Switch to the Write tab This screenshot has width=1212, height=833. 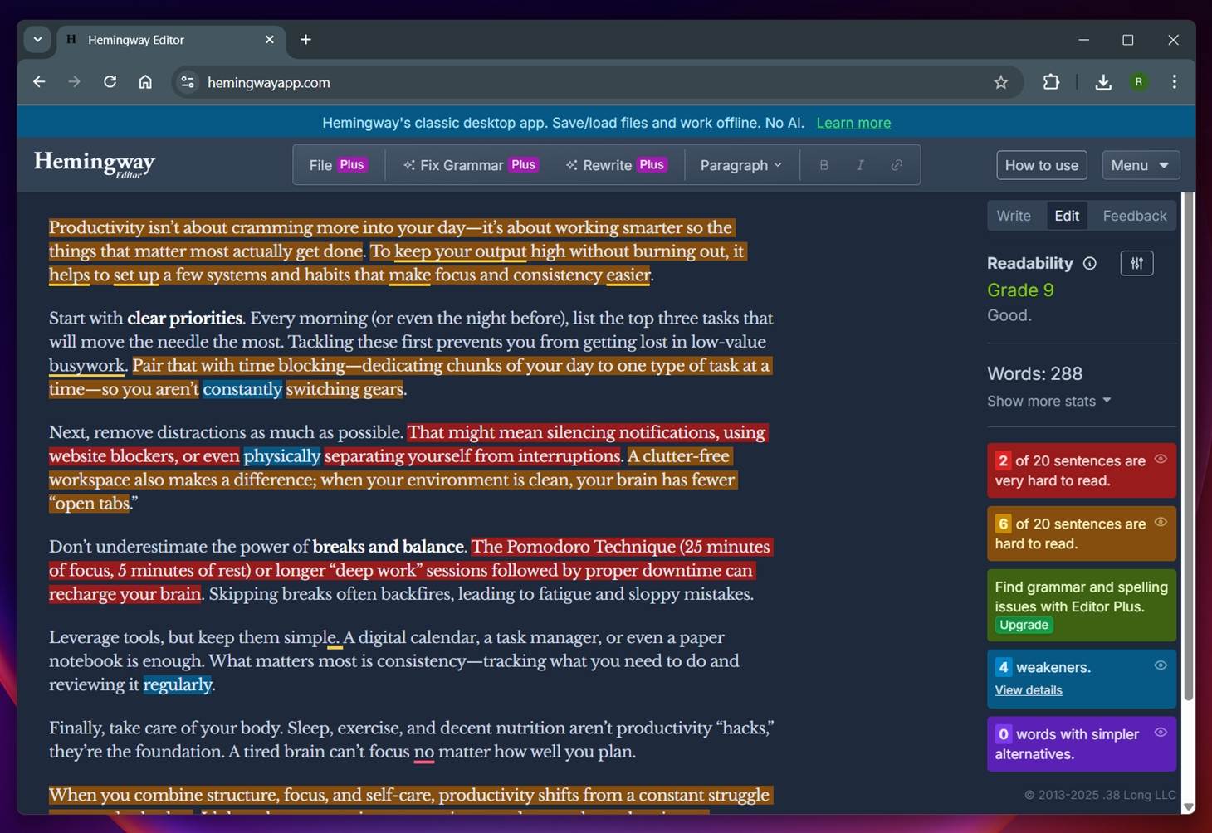coord(1014,216)
